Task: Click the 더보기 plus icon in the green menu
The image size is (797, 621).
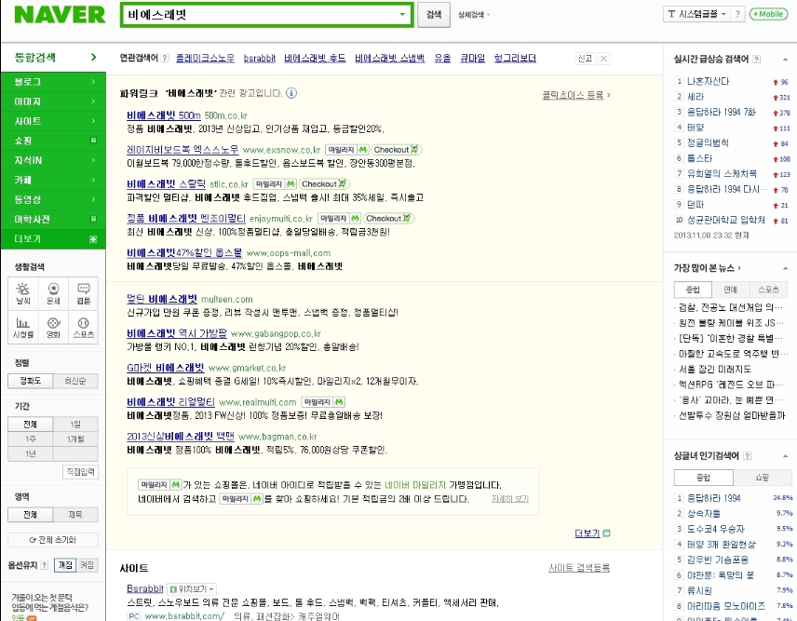Action: pyautogui.click(x=93, y=239)
